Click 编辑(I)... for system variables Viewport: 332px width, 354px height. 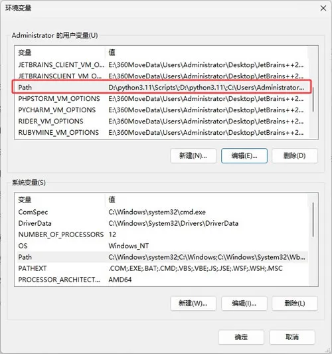pyautogui.click(x=244, y=304)
